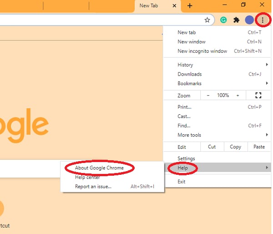Click the Paste button in Edit row
The width and height of the screenshot is (273, 234).
[259, 147]
